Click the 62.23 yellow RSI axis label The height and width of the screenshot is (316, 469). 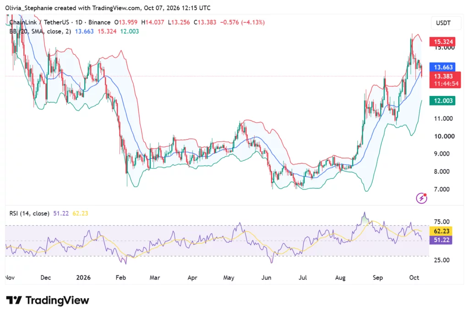click(x=441, y=231)
